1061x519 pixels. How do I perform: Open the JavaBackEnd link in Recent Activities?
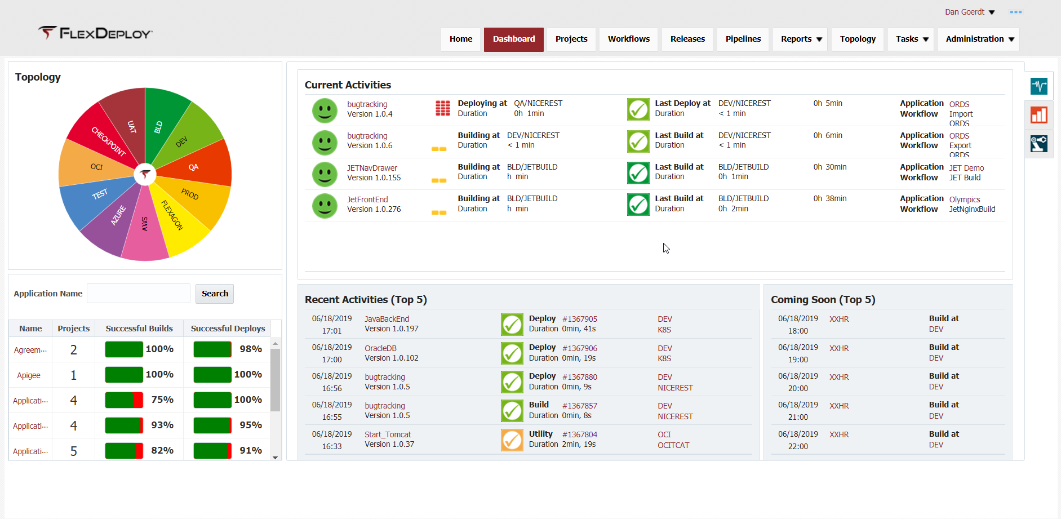387,319
